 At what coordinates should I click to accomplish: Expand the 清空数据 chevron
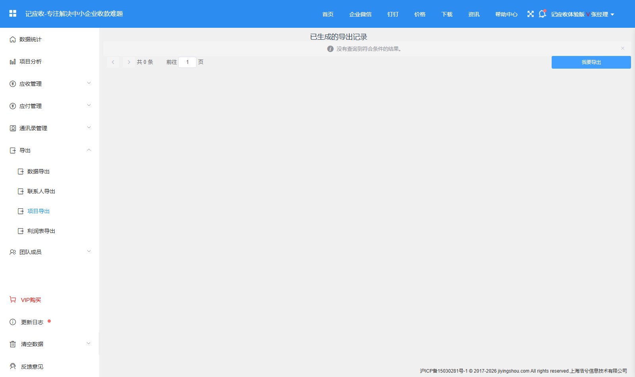pos(89,343)
